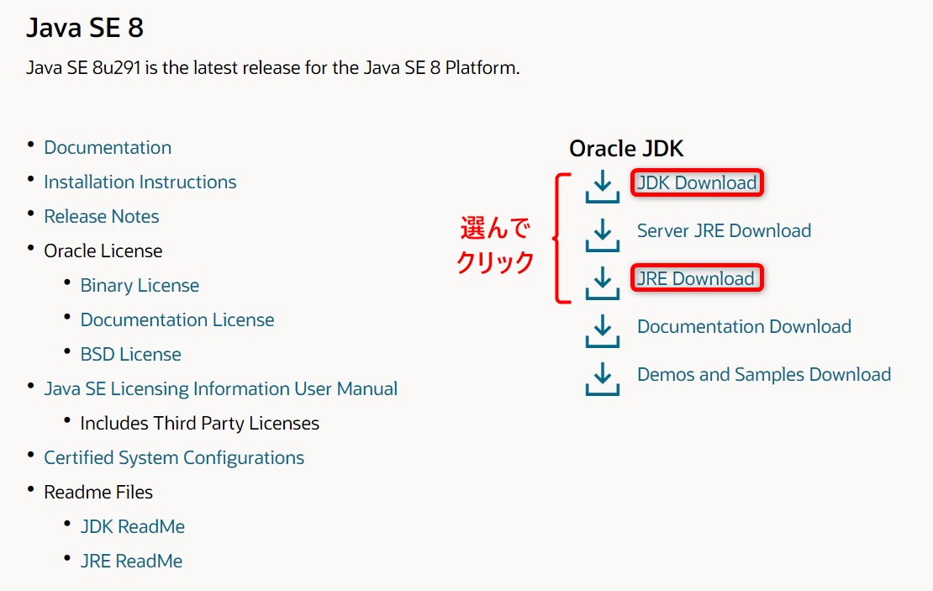
Task: Open the Binary License link
Action: [140, 285]
